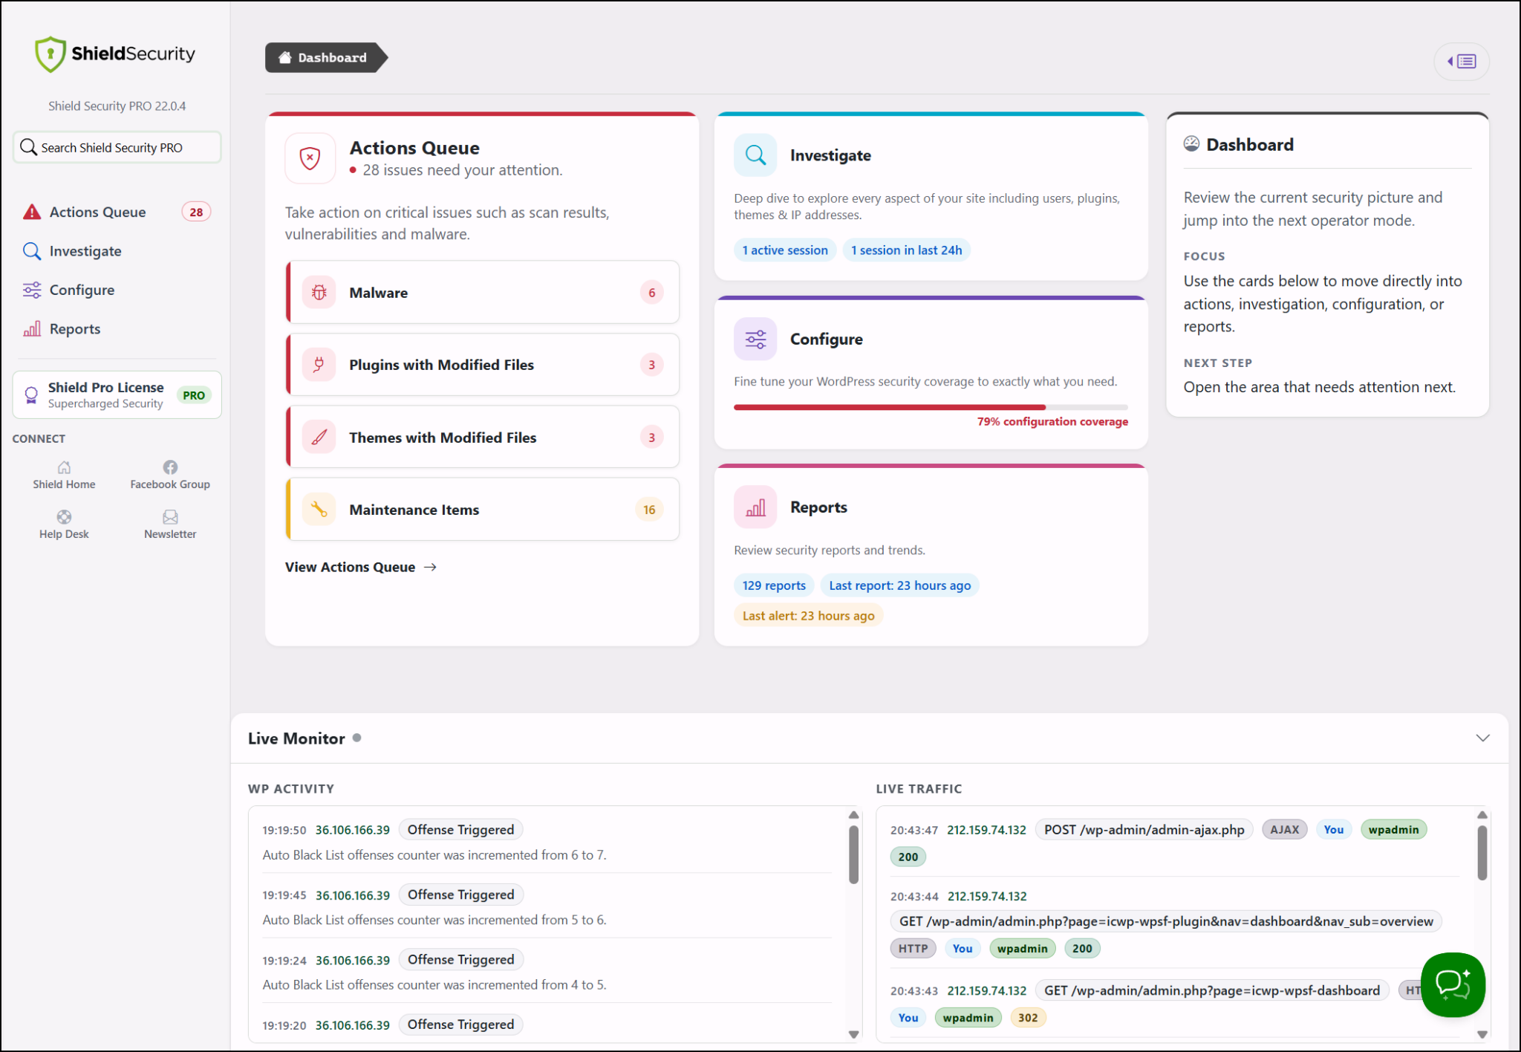
Task: Open the Facebook Group icon
Action: point(170,467)
